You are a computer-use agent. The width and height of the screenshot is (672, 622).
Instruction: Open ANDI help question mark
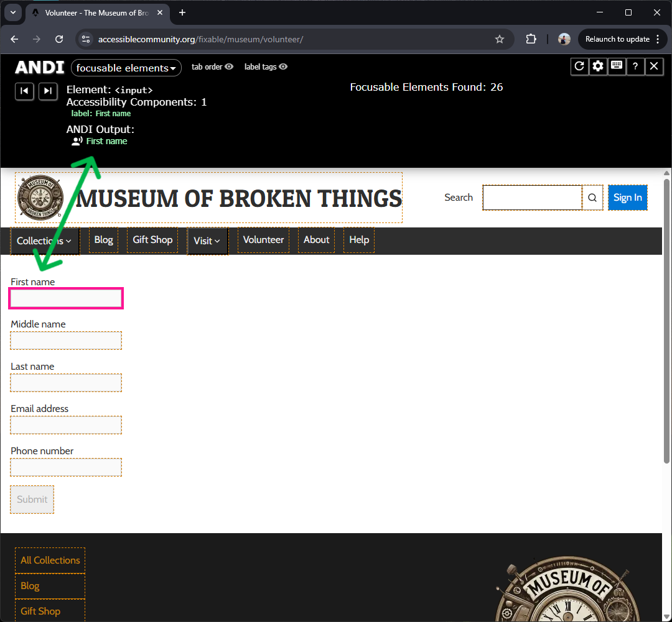coord(635,66)
